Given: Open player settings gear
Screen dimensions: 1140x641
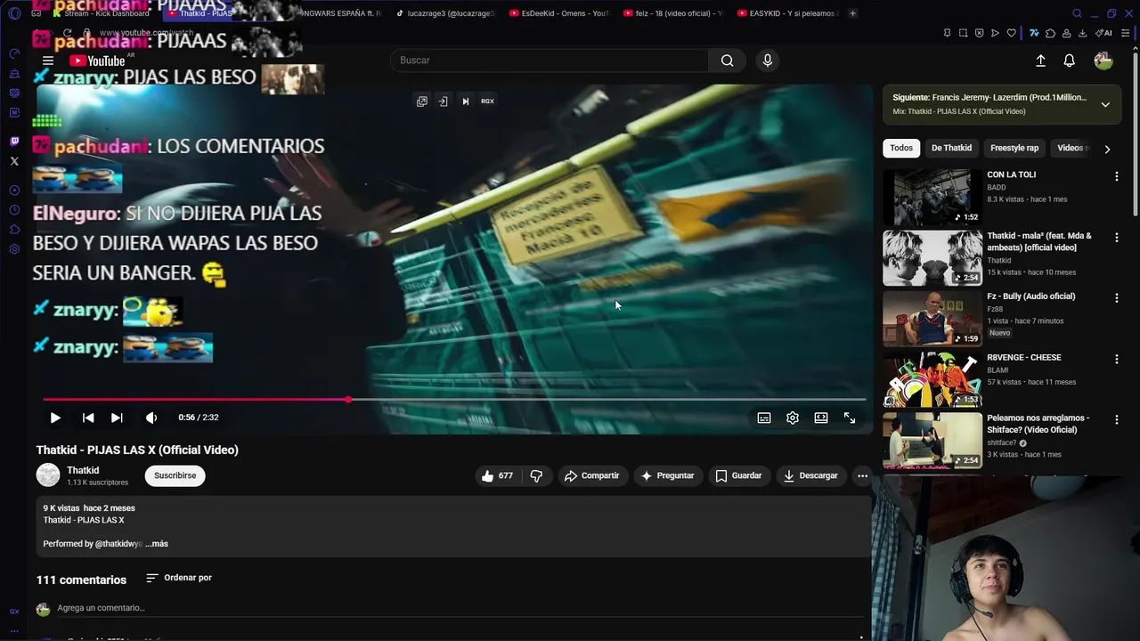Looking at the screenshot, I should pos(793,418).
